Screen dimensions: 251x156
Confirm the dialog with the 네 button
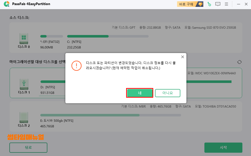[140, 93]
